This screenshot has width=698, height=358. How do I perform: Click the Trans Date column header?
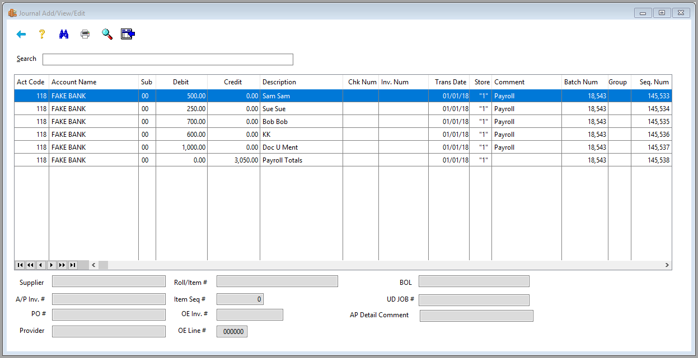(449, 82)
